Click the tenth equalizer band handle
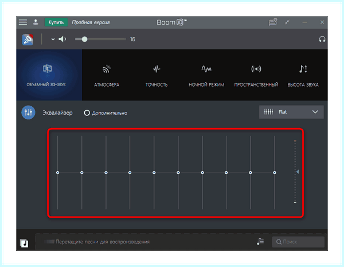The height and width of the screenshot is (267, 344). (275, 173)
